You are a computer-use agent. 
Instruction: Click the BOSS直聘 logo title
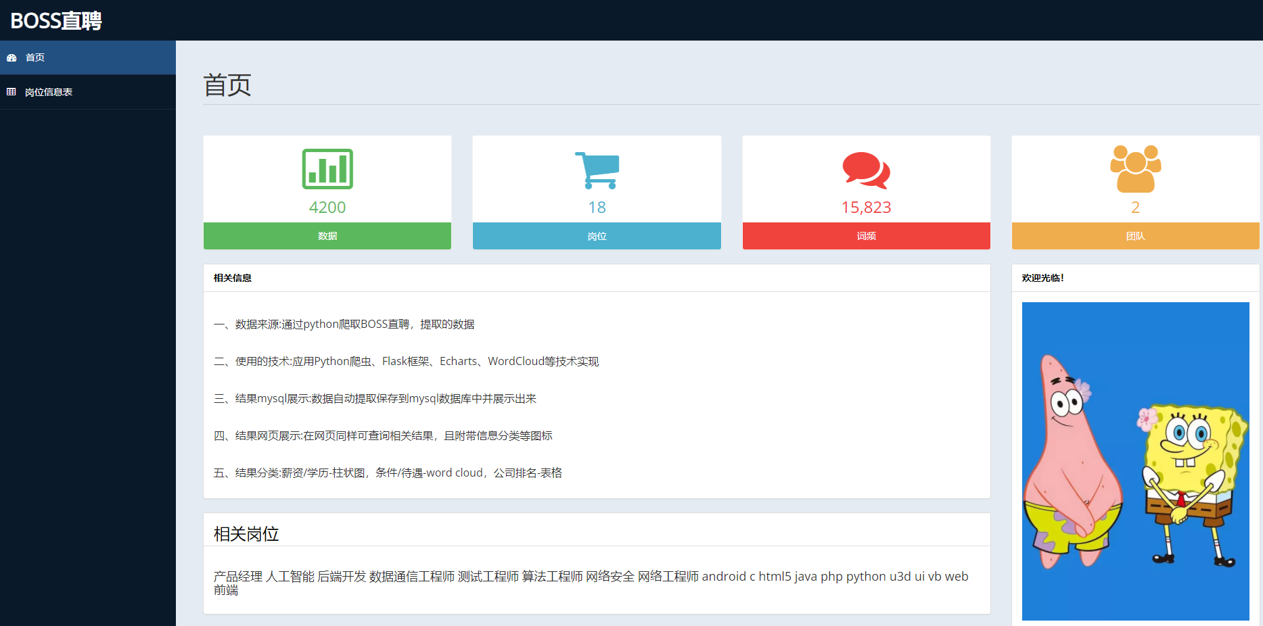click(x=56, y=21)
